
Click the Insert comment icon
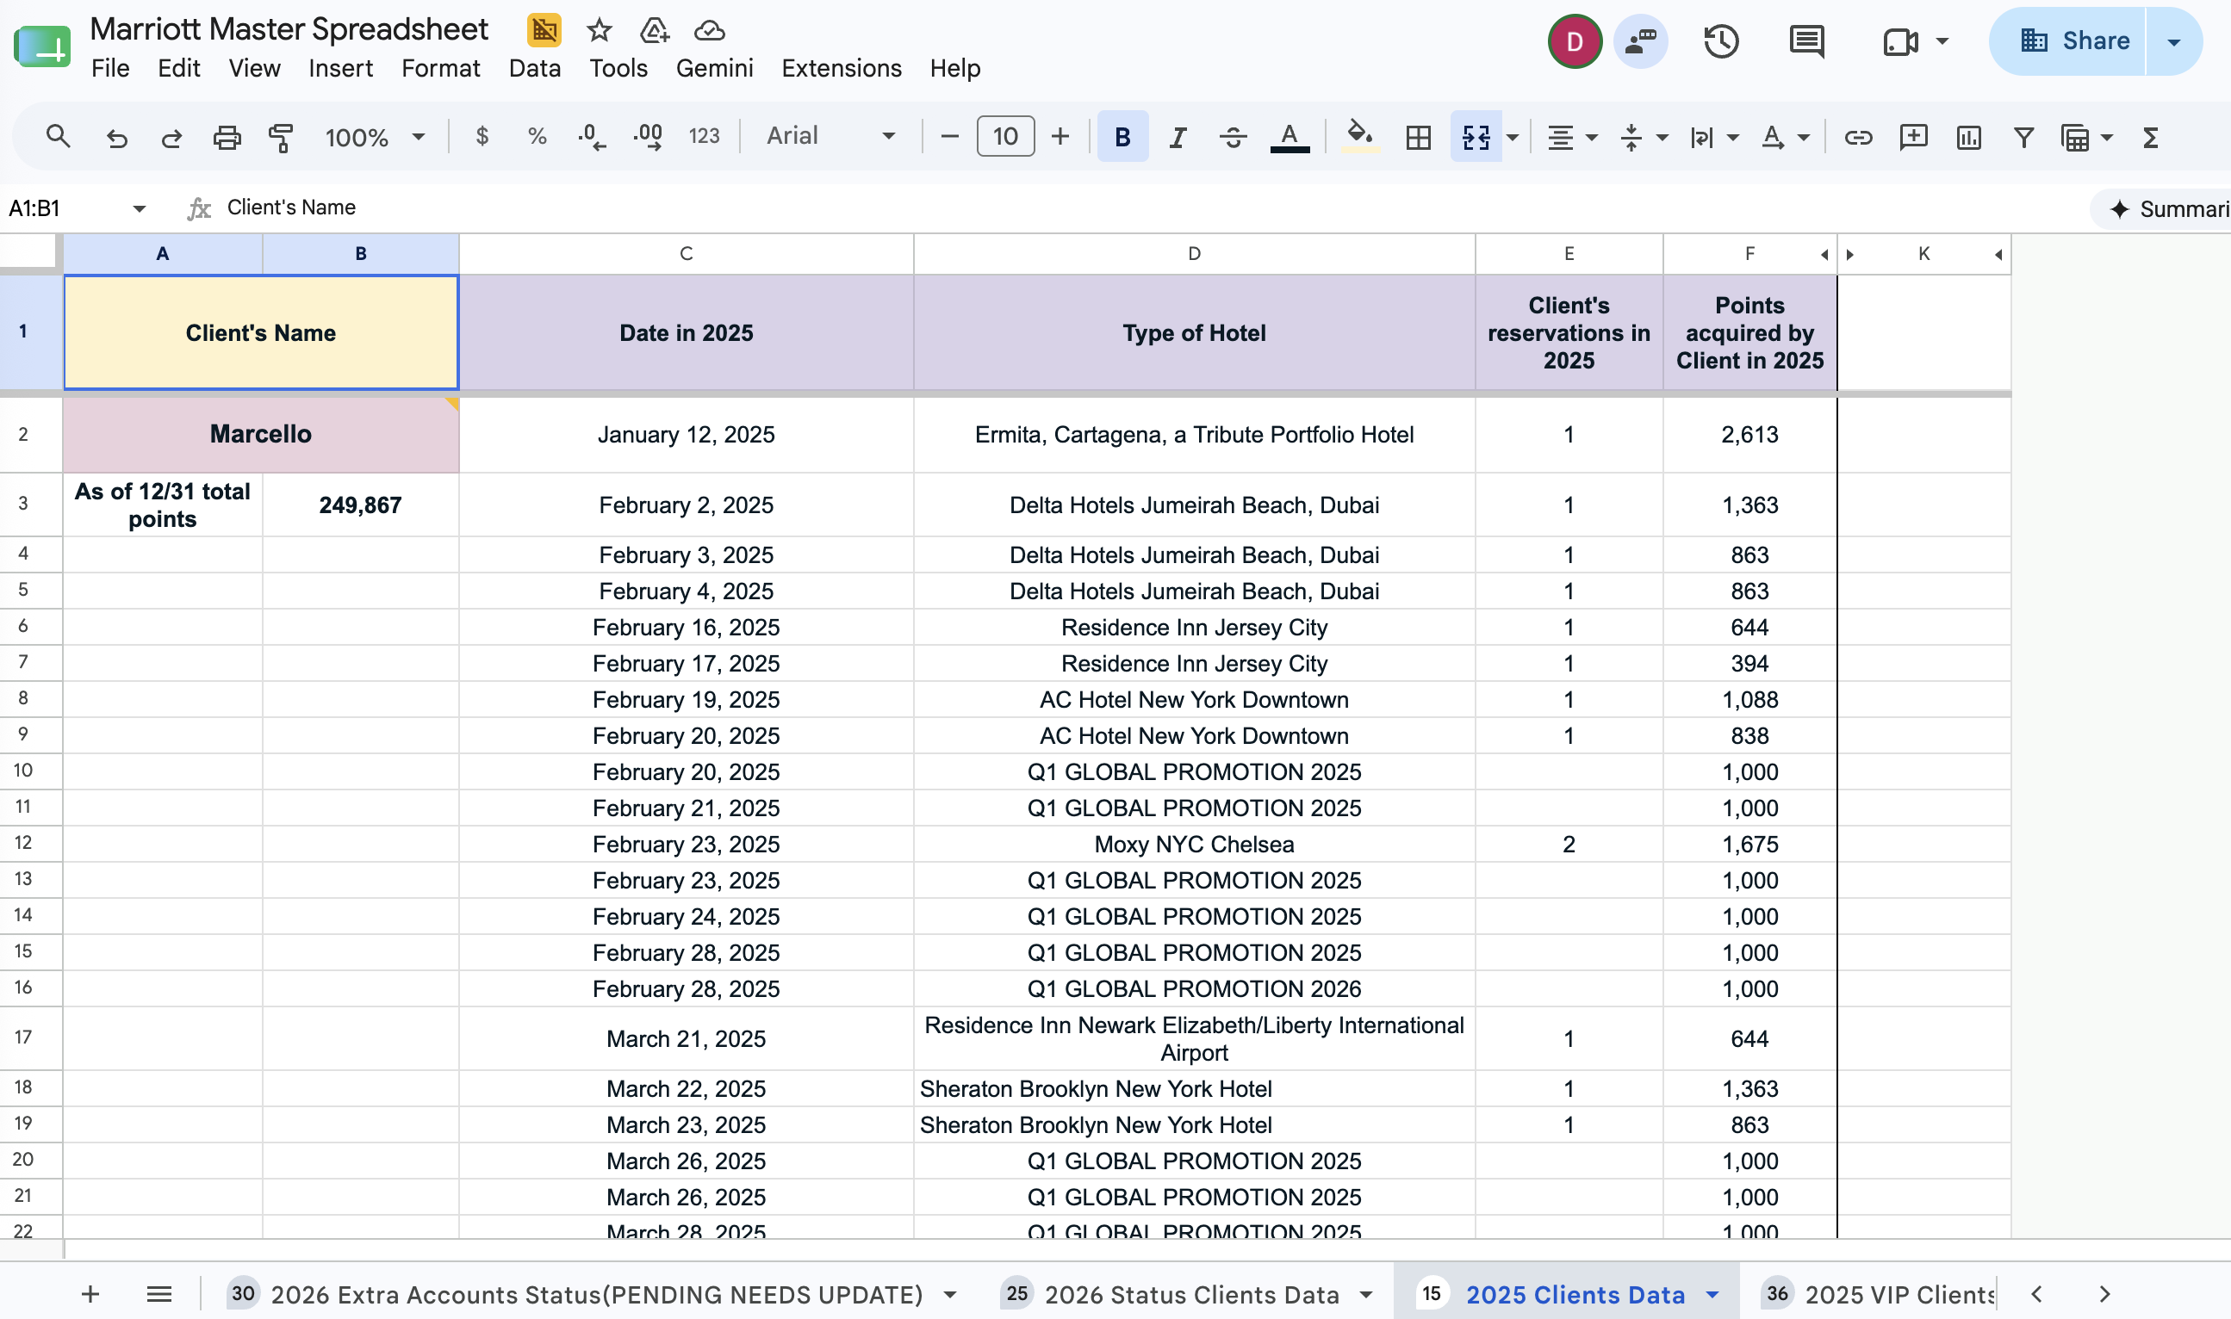click(1911, 137)
